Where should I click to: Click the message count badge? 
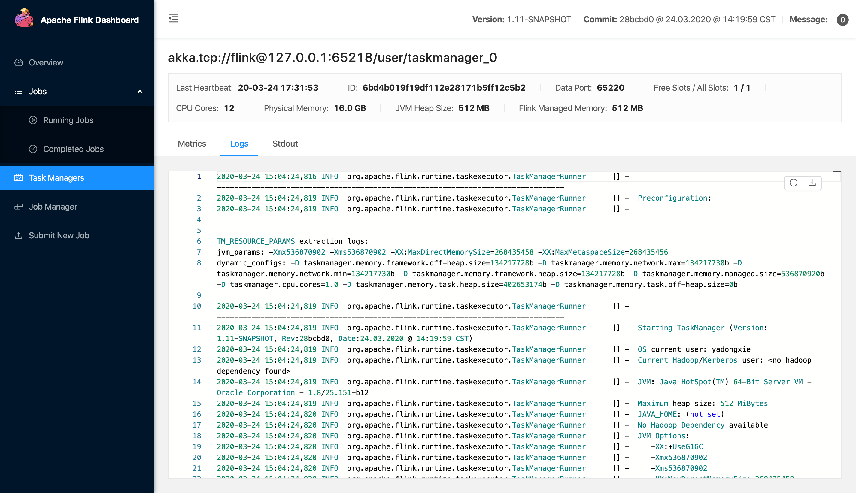[x=842, y=20]
